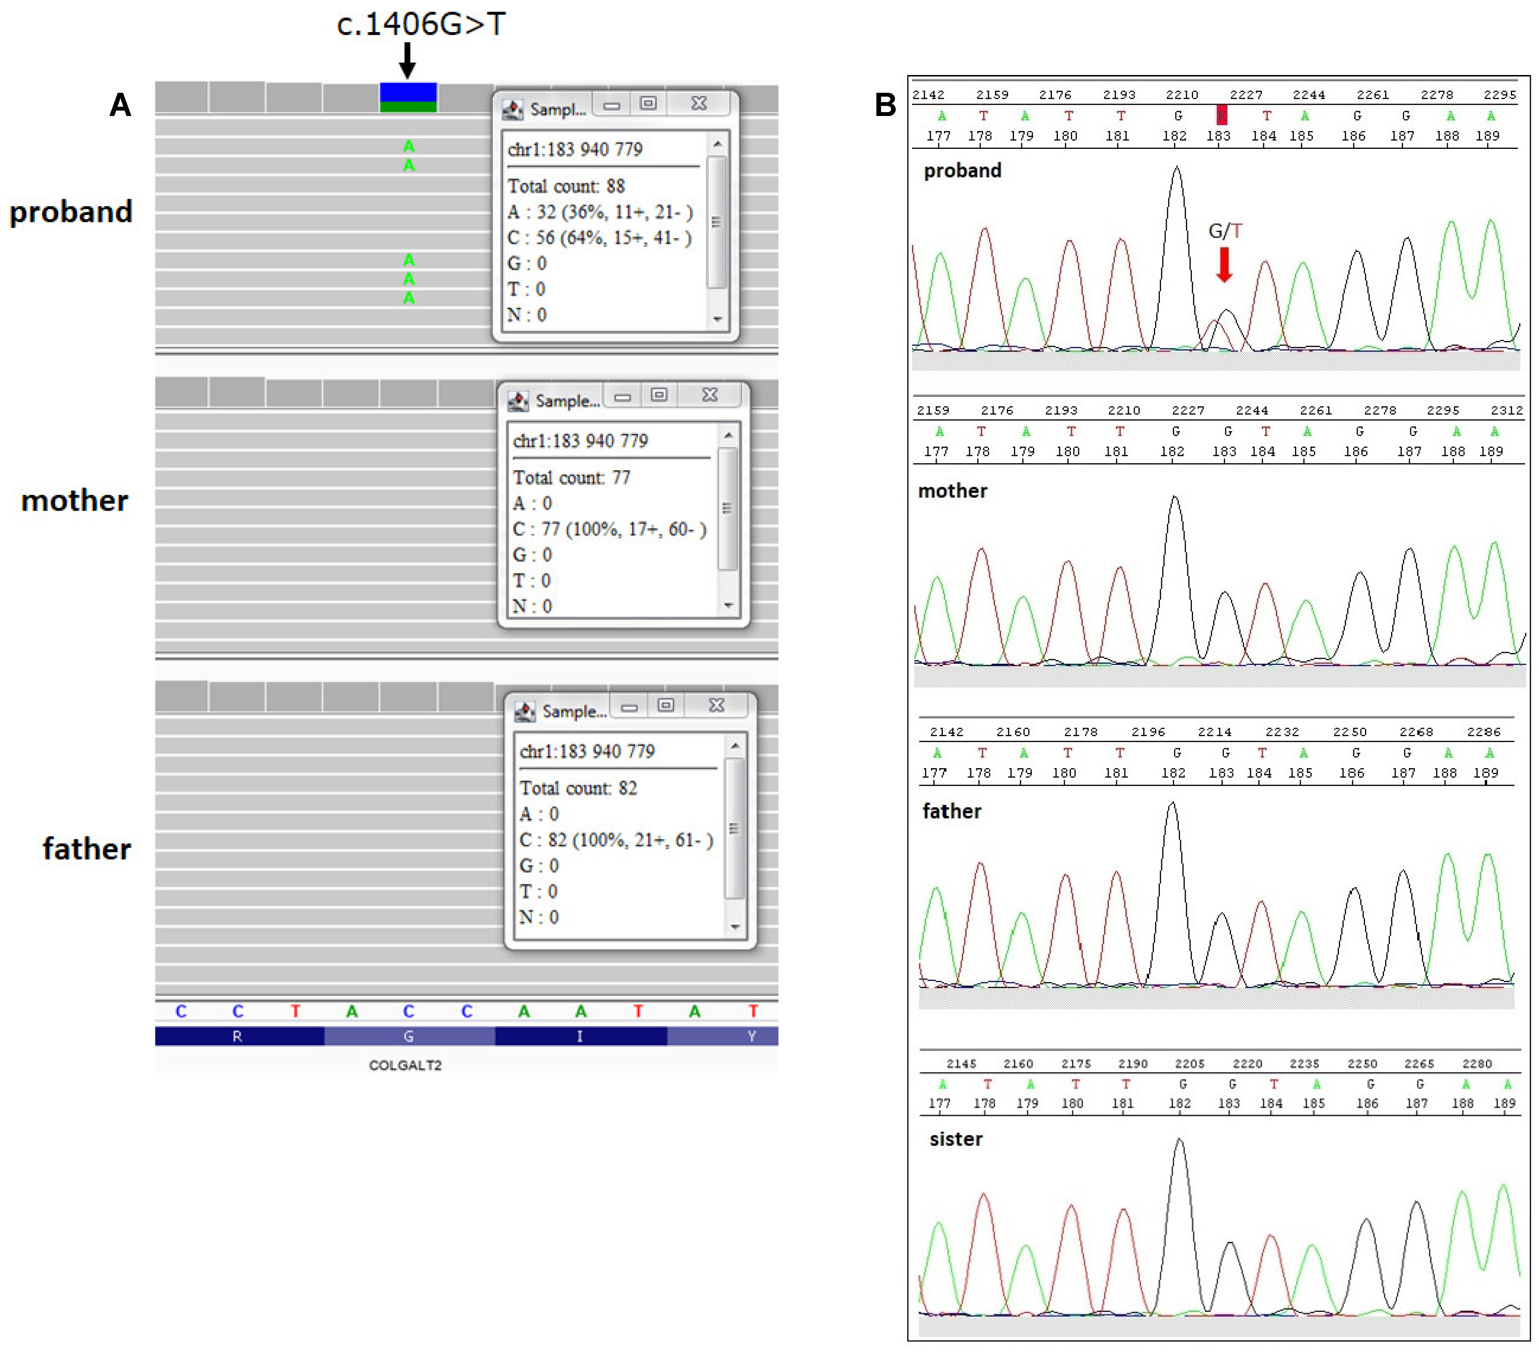Click scrollbar thumb in proband popup
The height and width of the screenshot is (1354, 1539).
click(x=716, y=222)
